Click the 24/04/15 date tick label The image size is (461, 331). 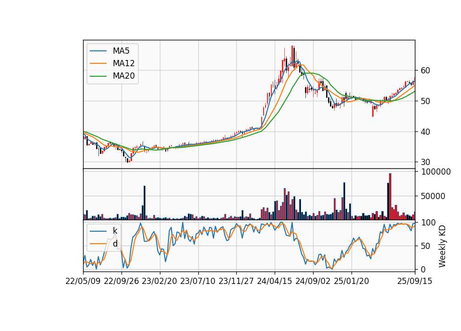(x=275, y=281)
